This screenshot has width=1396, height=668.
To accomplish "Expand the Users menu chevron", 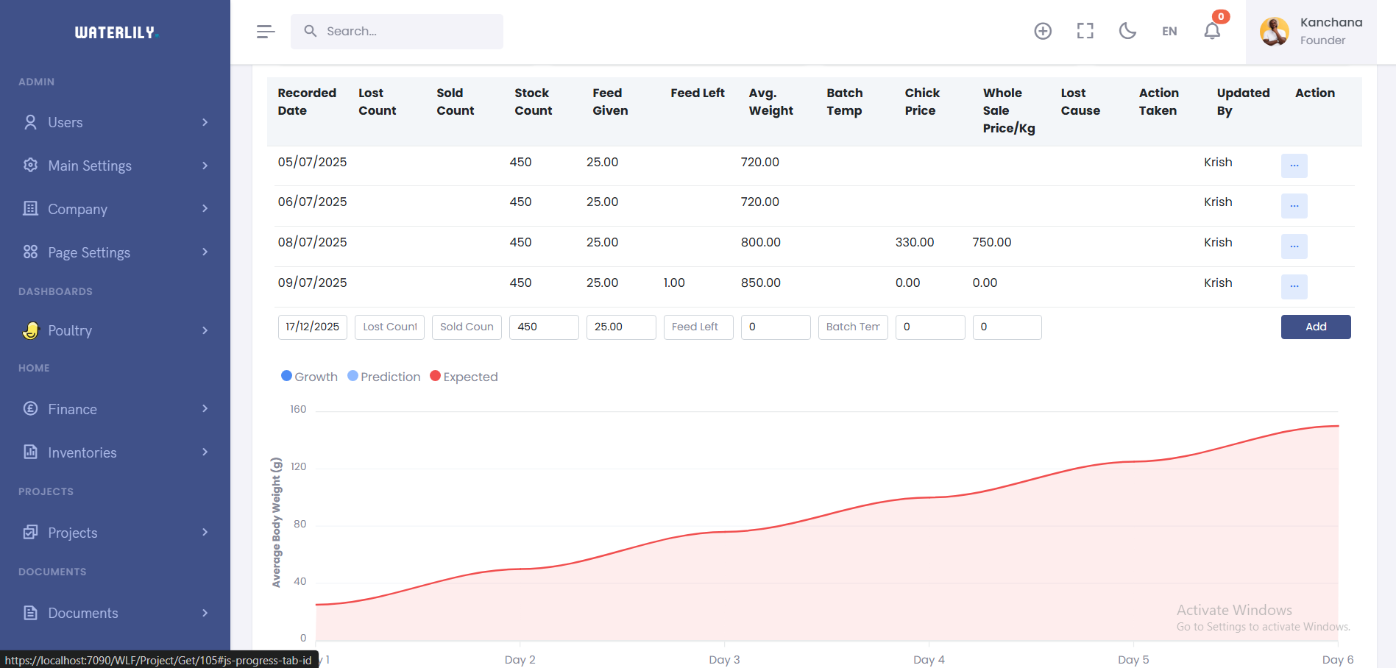I will click(205, 122).
